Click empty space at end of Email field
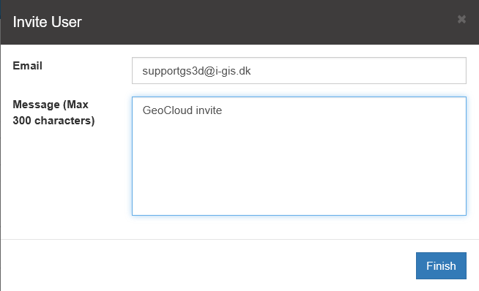This screenshot has height=291, width=479. click(357, 70)
